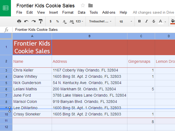Viewport: 175px width, 131px height.
Task: Open the Sheets home icon
Action: point(5,8)
